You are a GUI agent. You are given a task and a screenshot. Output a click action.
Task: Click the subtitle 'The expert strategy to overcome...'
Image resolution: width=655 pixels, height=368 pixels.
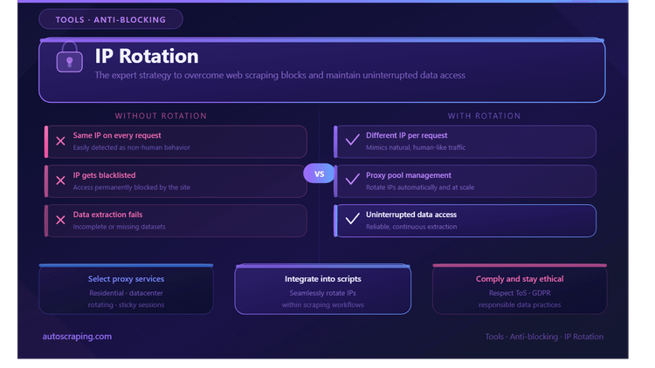pyautogui.click(x=279, y=75)
